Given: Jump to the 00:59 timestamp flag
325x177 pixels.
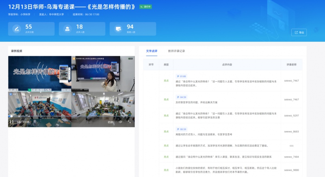Looking at the screenshot, I should point(181,129).
